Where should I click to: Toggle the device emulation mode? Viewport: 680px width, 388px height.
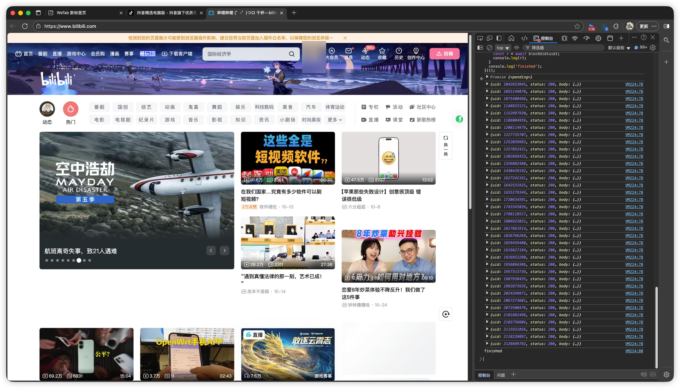(x=489, y=38)
